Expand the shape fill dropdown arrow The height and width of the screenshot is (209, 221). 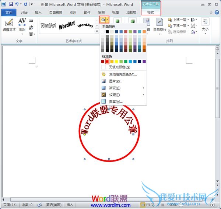click(x=108, y=20)
